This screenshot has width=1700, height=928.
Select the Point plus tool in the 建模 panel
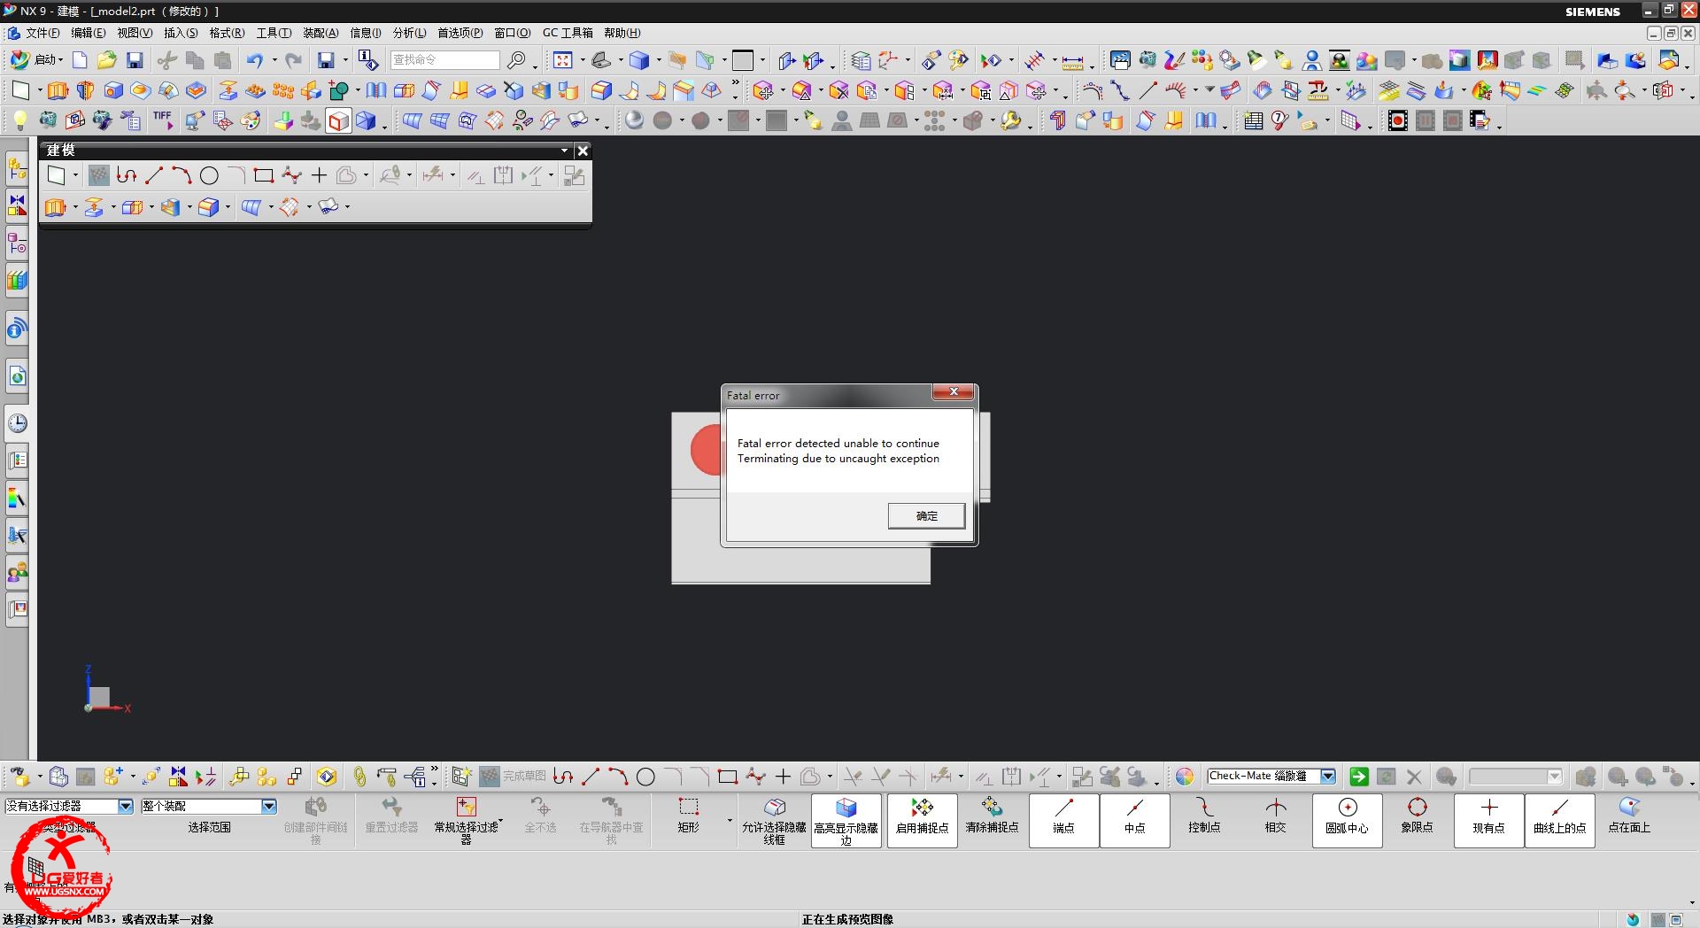tap(319, 175)
